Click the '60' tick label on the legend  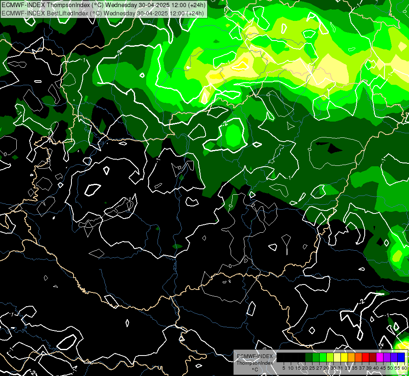point(404,368)
